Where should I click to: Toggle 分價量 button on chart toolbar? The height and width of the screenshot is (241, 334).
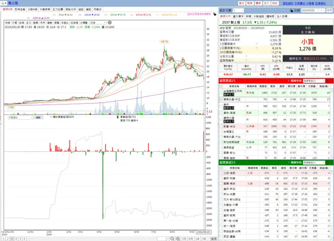coord(83,22)
